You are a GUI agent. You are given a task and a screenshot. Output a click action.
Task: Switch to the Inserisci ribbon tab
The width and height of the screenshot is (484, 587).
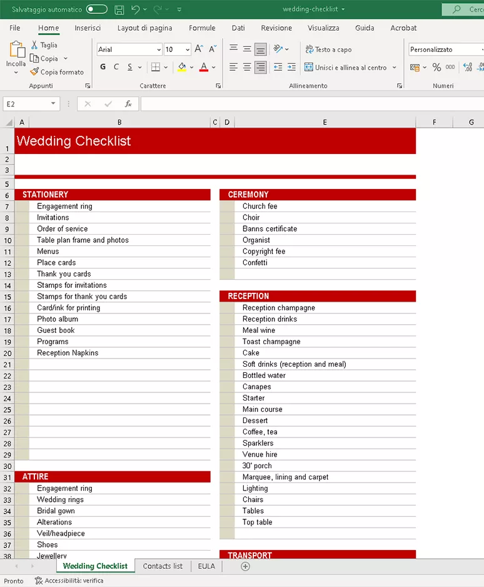click(x=88, y=28)
